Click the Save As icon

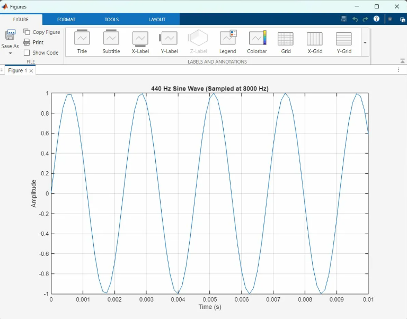[x=10, y=35]
